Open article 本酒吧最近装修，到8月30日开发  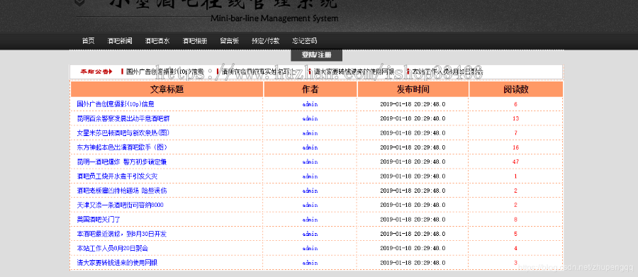click(122, 234)
